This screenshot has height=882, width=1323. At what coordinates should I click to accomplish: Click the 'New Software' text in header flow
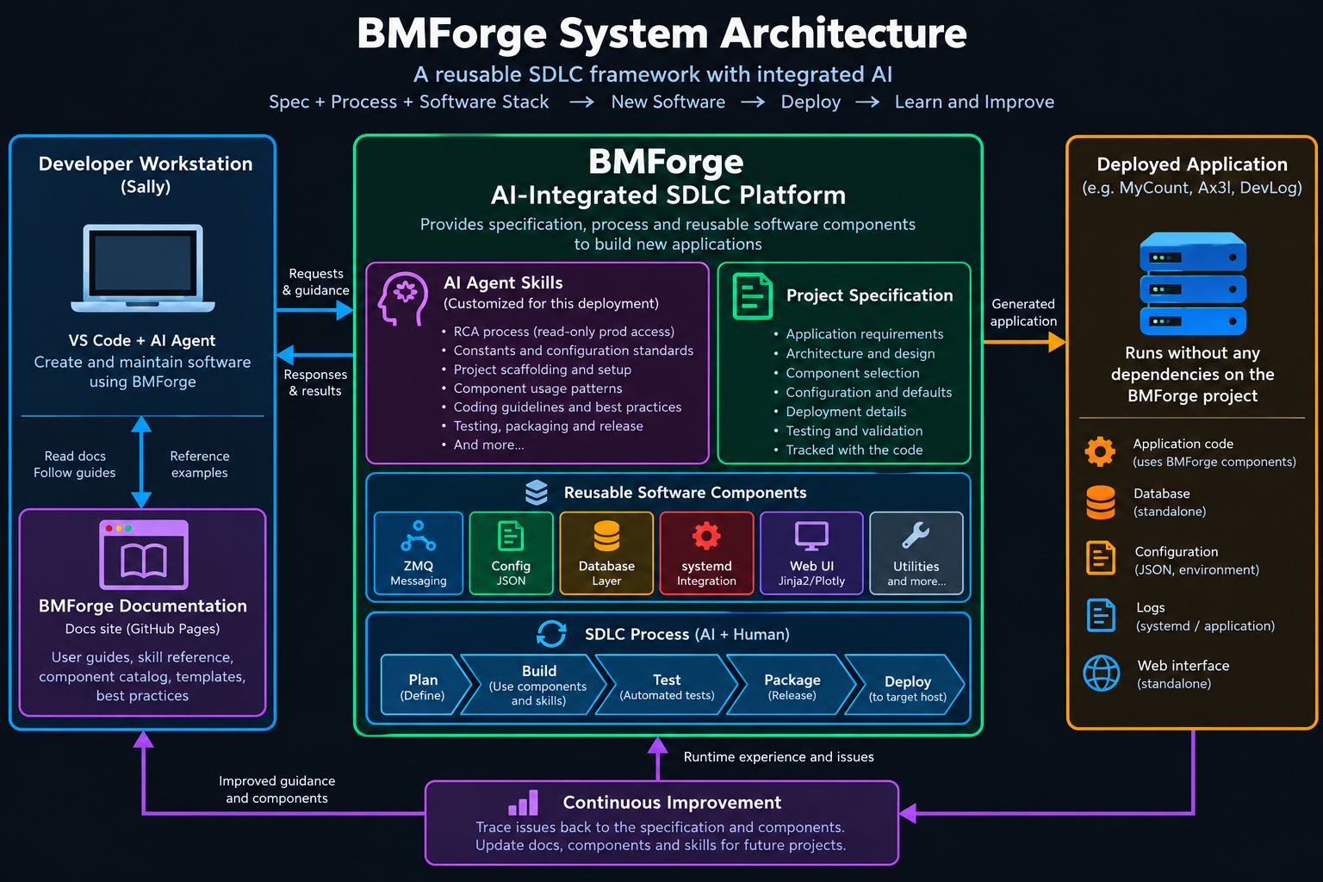668,102
